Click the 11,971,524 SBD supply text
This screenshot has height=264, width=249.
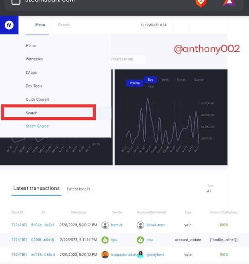[x=123, y=59]
